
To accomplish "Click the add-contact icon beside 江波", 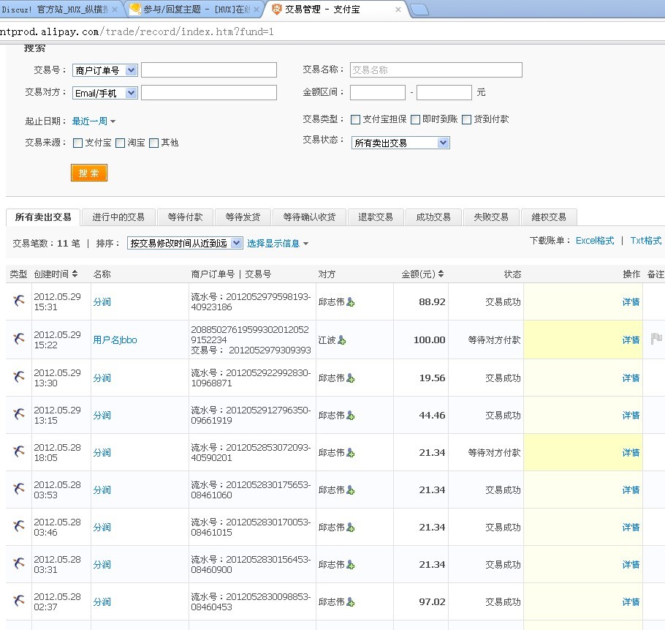I will coord(341,340).
